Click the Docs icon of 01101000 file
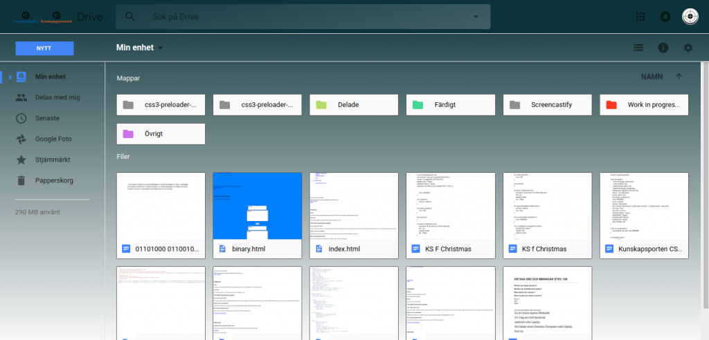709x340 pixels. [126, 249]
